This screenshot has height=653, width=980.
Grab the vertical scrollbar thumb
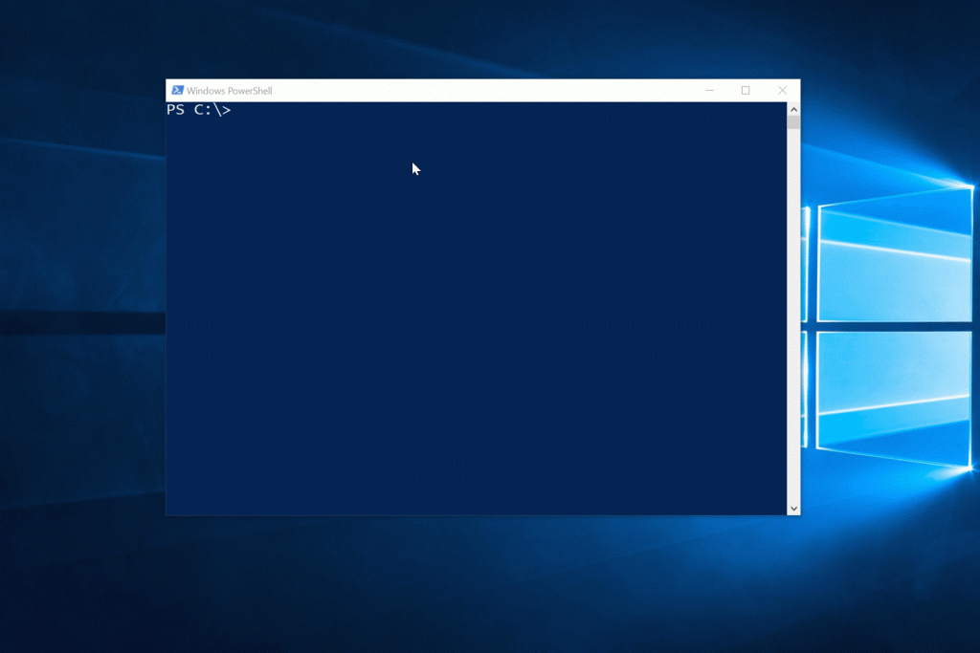793,122
